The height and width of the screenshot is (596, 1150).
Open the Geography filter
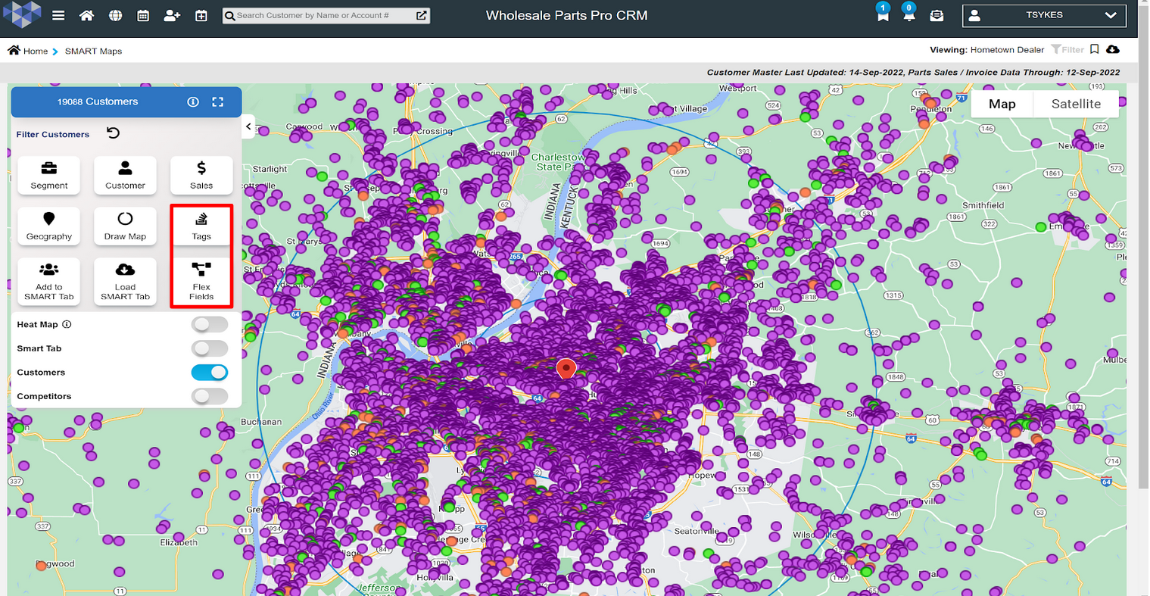point(49,226)
